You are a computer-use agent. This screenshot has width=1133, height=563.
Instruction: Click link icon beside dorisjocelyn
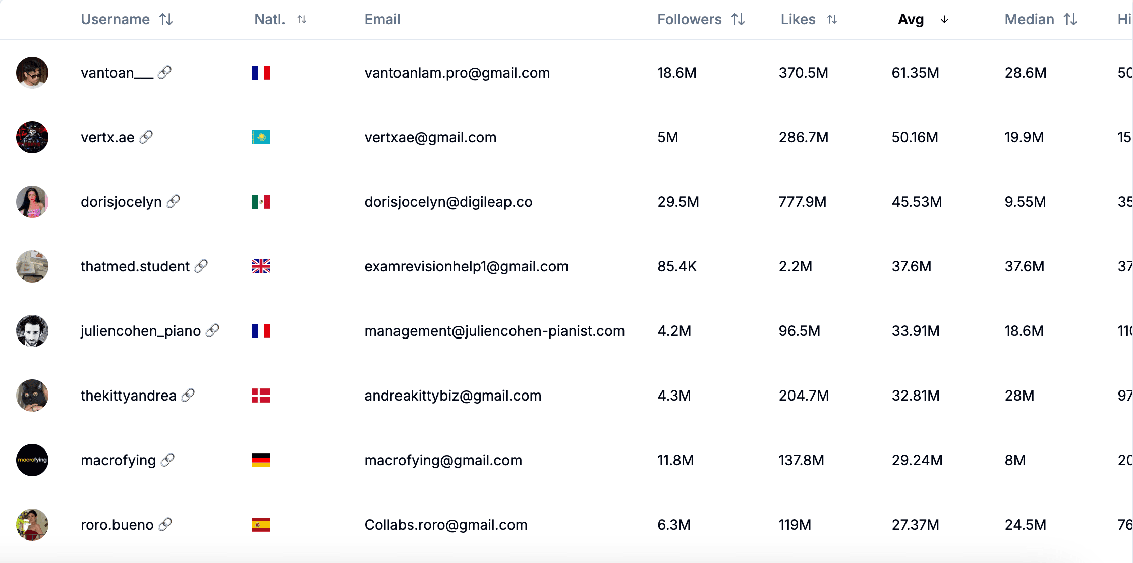(x=173, y=202)
